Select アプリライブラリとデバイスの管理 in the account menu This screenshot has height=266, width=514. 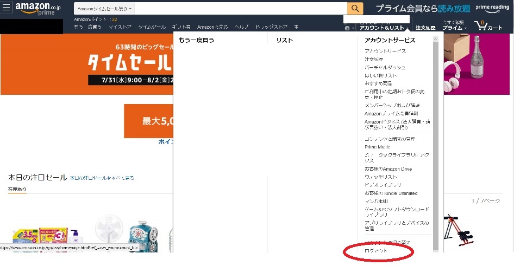pos(397,225)
